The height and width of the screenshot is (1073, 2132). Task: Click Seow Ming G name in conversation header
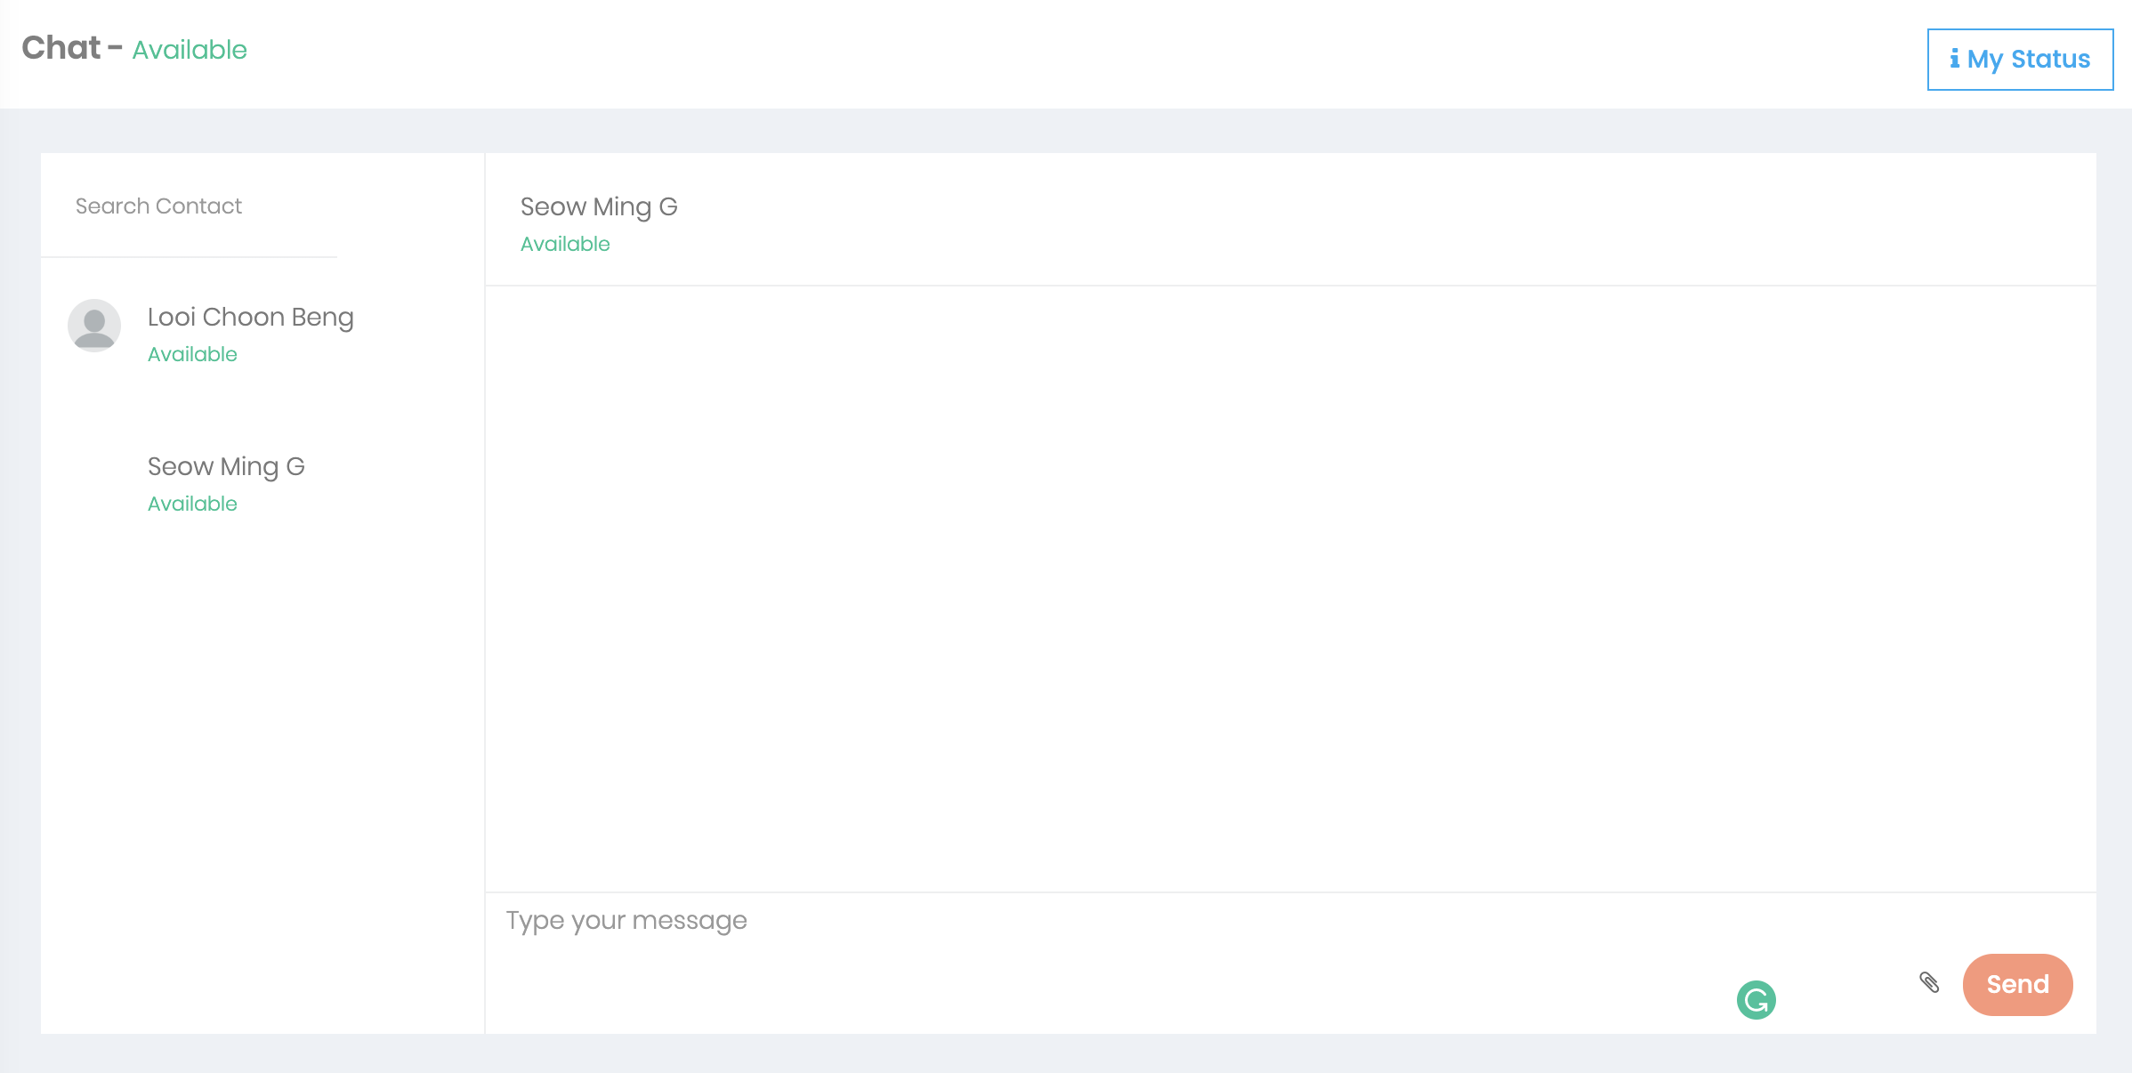[x=599, y=207]
